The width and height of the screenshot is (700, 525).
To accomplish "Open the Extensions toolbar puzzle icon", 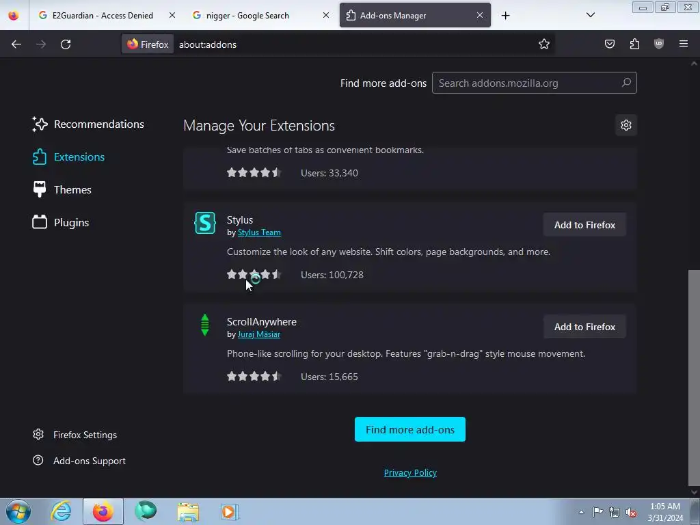I will click(x=634, y=44).
